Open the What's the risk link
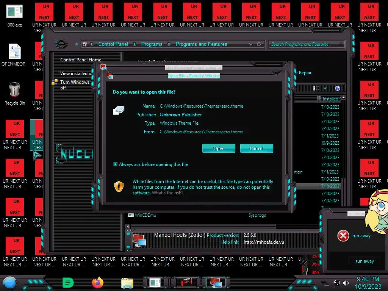Image resolution: width=388 pixels, height=291 pixels. (x=167, y=193)
